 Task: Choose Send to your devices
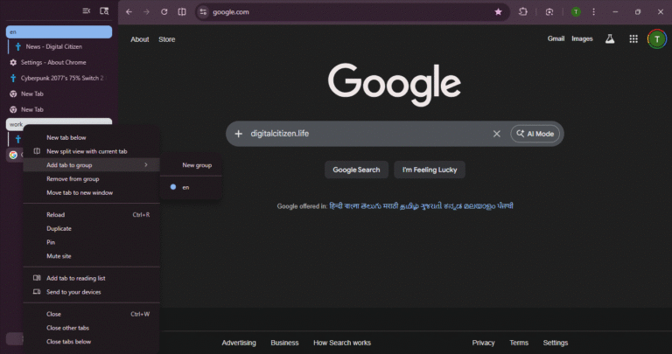(92, 292)
